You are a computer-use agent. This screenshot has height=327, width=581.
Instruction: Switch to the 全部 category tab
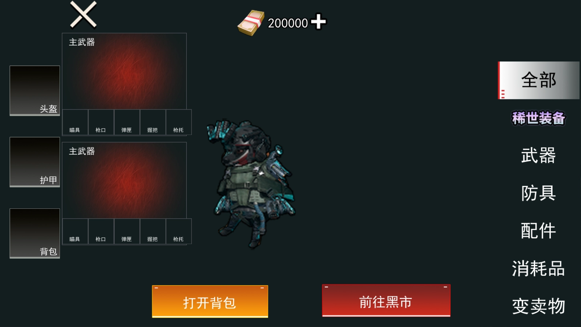tap(538, 80)
